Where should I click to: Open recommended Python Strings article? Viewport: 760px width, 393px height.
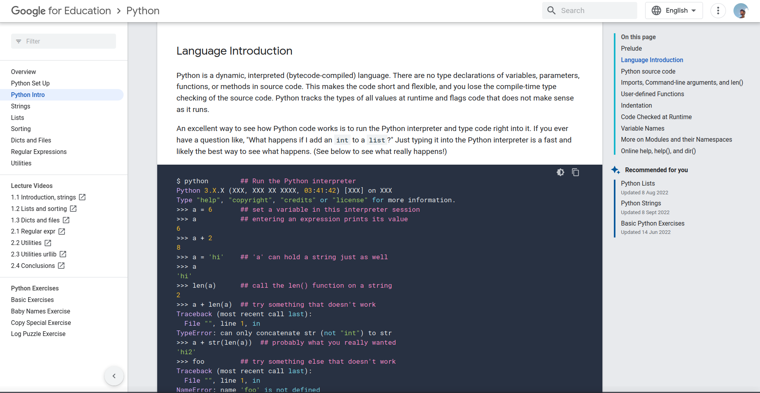click(641, 203)
